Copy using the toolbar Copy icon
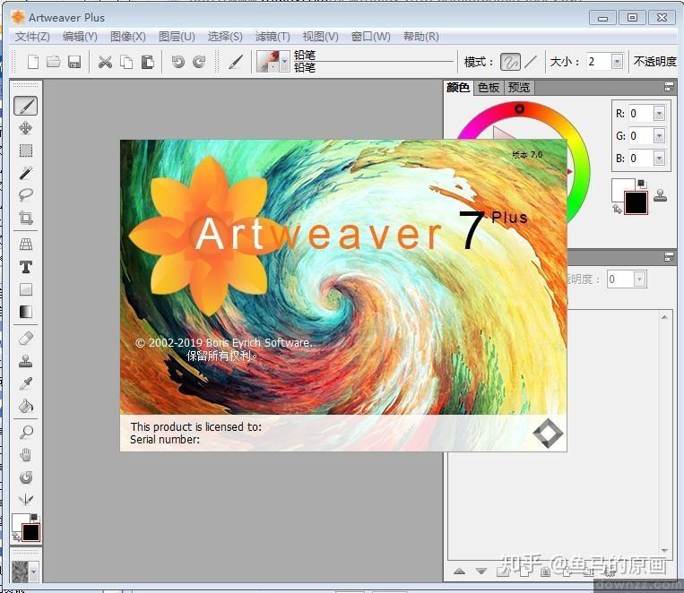Viewport: 684px width, 593px height. point(126,62)
